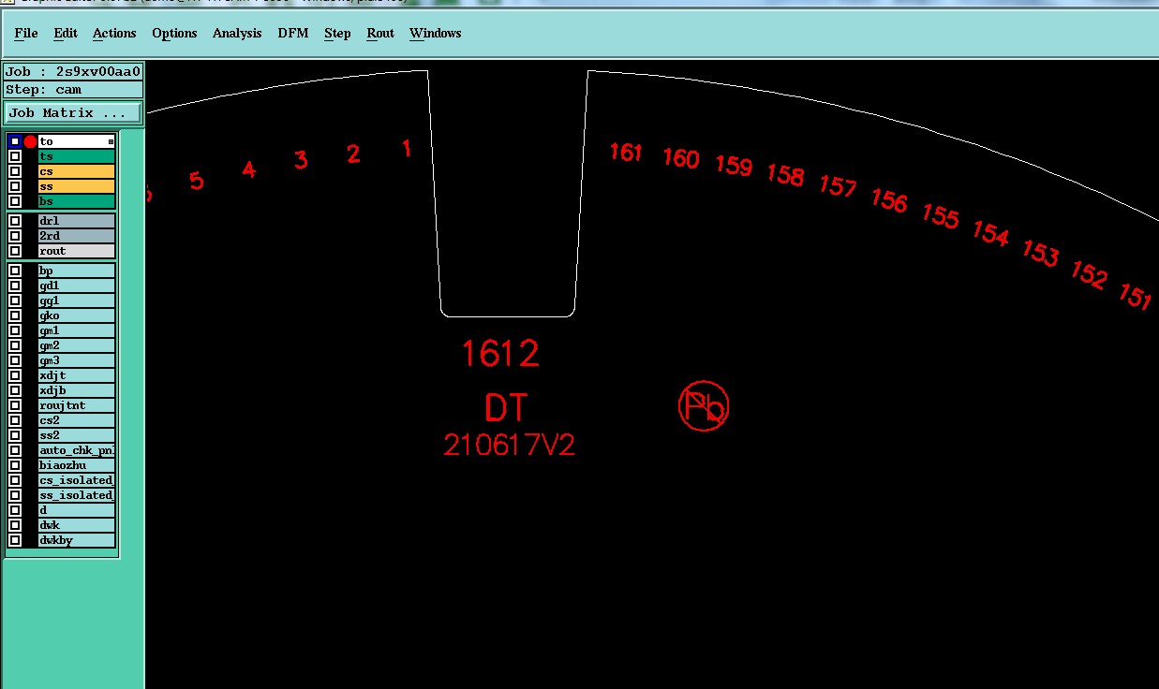Open the Windows menu

pyautogui.click(x=435, y=33)
